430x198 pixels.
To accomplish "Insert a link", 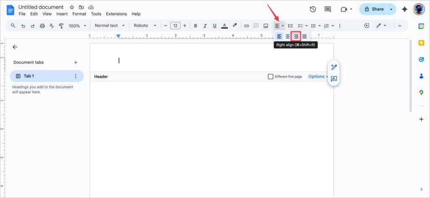I will 246,26.
